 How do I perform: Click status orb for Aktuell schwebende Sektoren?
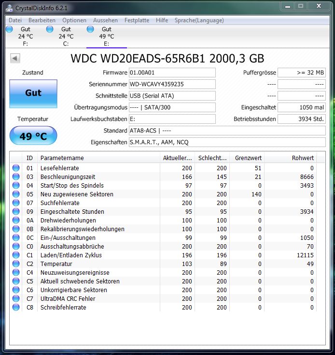(16, 281)
